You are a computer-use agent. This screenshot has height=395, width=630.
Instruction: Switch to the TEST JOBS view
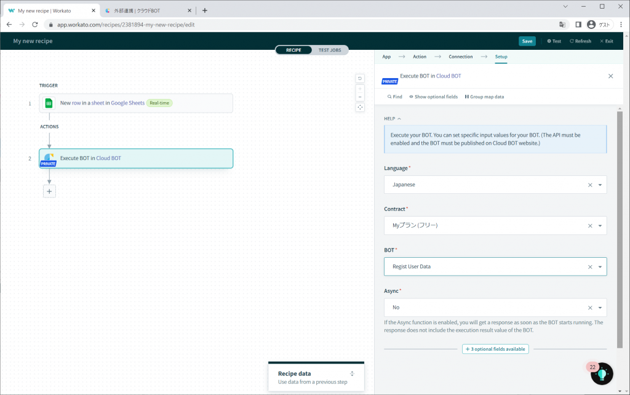tap(330, 50)
